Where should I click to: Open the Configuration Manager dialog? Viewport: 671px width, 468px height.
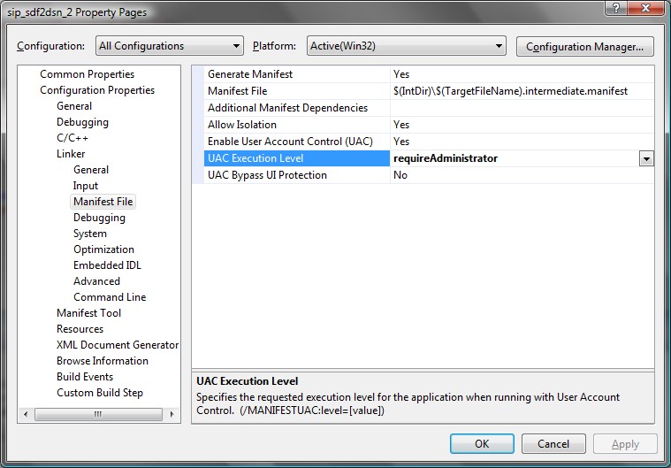coord(584,46)
